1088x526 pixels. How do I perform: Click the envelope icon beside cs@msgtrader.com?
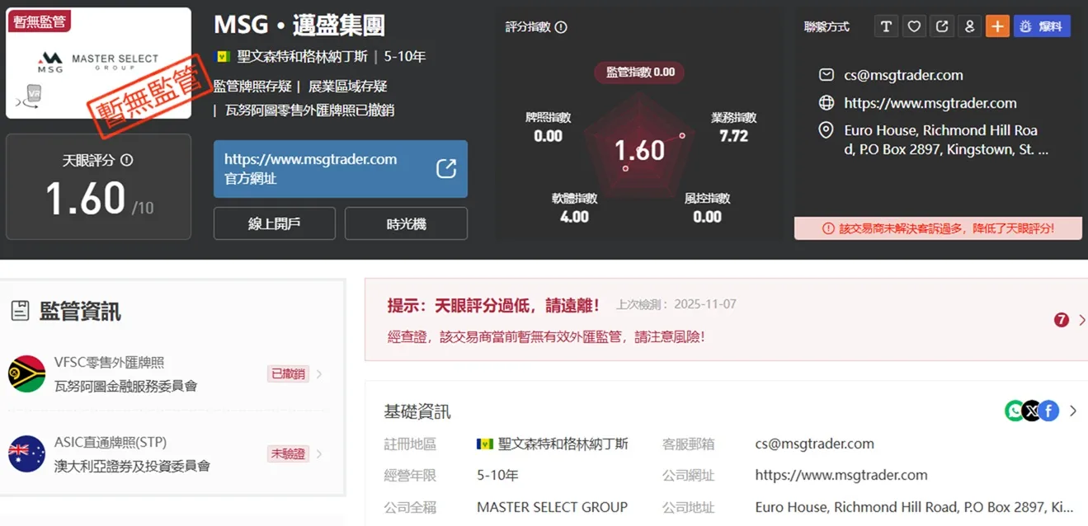pyautogui.click(x=826, y=75)
